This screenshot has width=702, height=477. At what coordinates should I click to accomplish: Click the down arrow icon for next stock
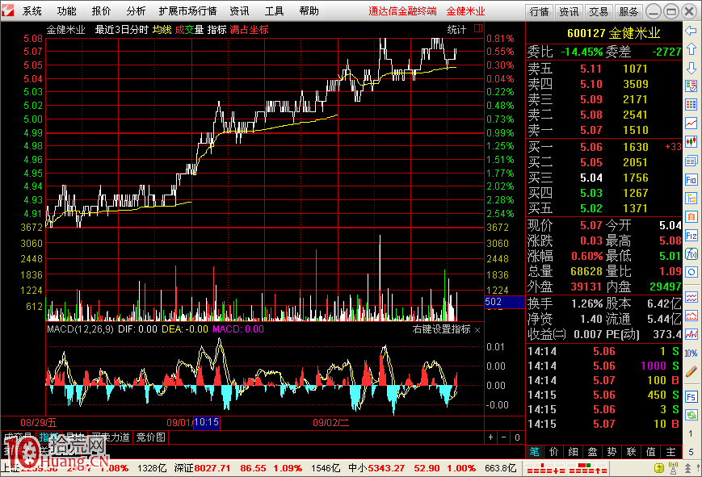691,68
